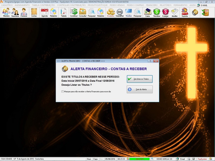The width and height of the screenshot is (215, 161).
Task: Open the Produtos boxes icon
Action: pos(111,12)
